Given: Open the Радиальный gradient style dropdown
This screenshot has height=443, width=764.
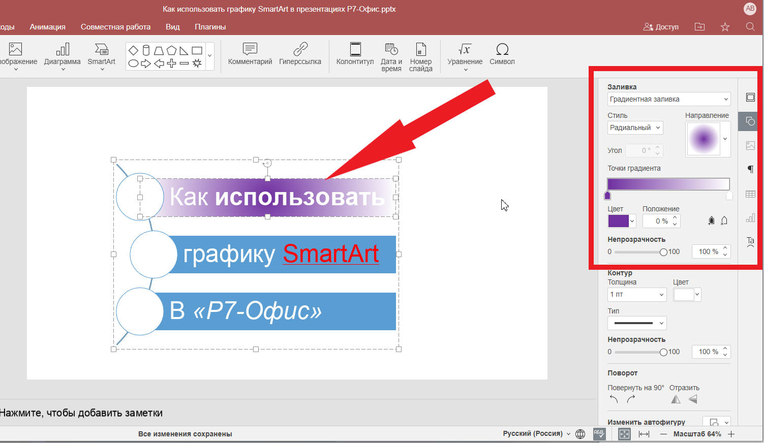Looking at the screenshot, I should 635,128.
